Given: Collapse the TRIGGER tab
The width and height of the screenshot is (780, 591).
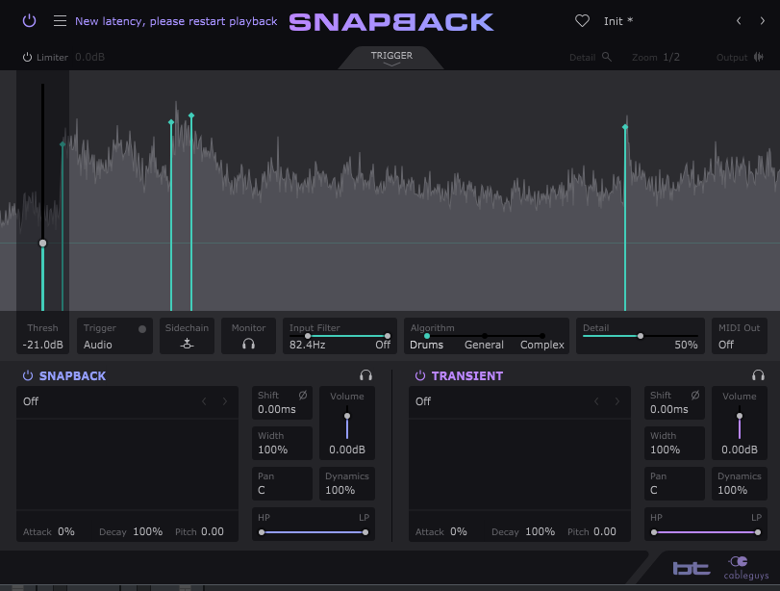Looking at the screenshot, I should point(391,58).
